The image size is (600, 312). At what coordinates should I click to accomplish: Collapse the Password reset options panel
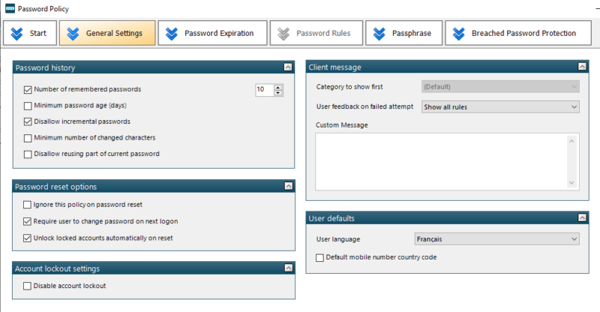pos(289,186)
